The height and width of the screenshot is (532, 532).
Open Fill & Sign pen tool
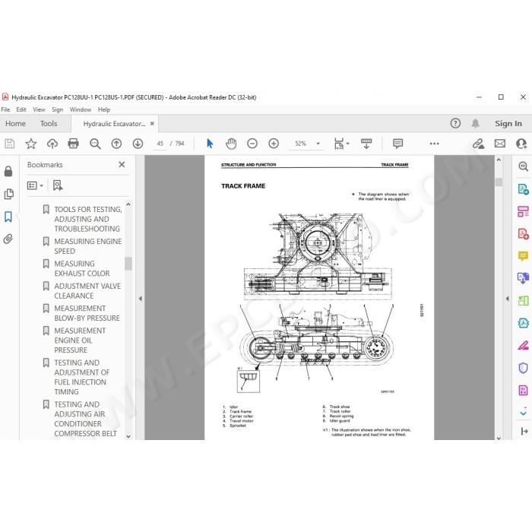(523, 346)
